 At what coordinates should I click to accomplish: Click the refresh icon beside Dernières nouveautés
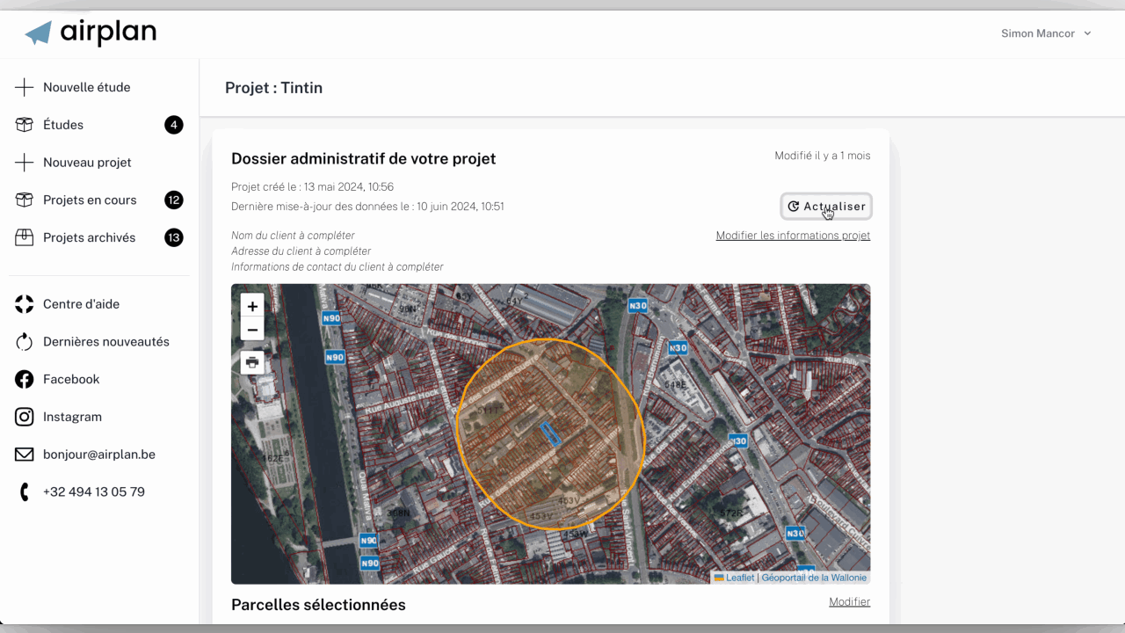(25, 341)
